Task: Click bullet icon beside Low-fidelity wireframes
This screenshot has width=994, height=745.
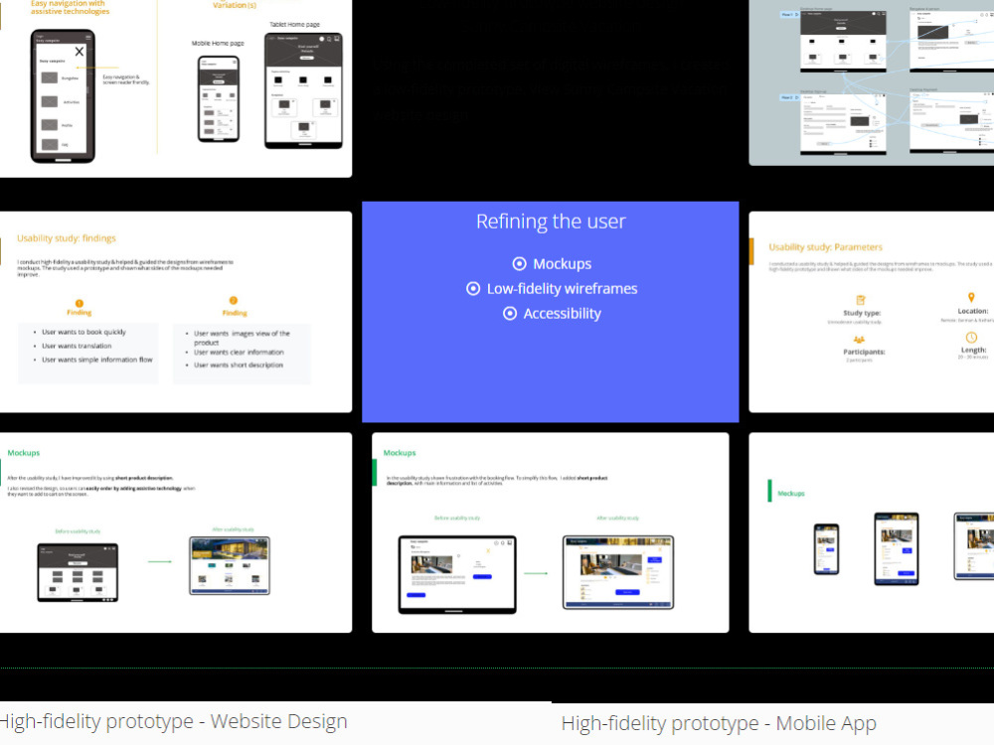Action: [x=473, y=289]
